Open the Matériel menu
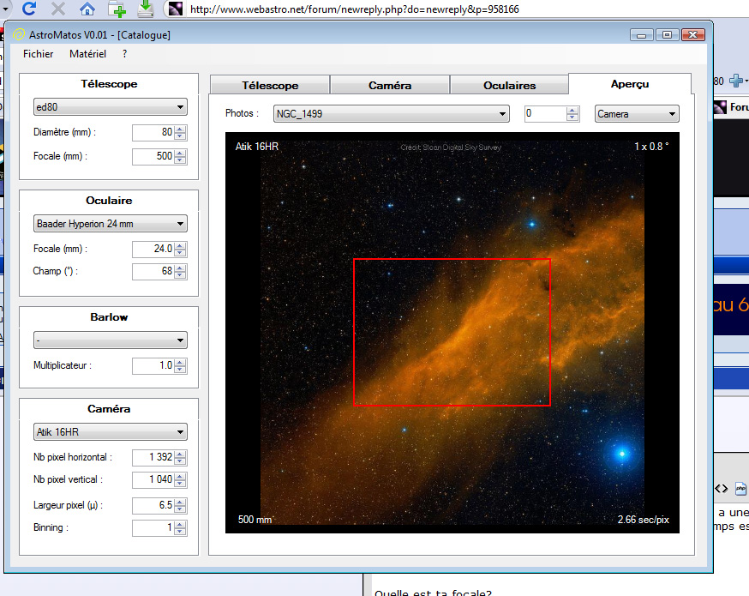Viewport: 749px width, 596px height. 87,54
